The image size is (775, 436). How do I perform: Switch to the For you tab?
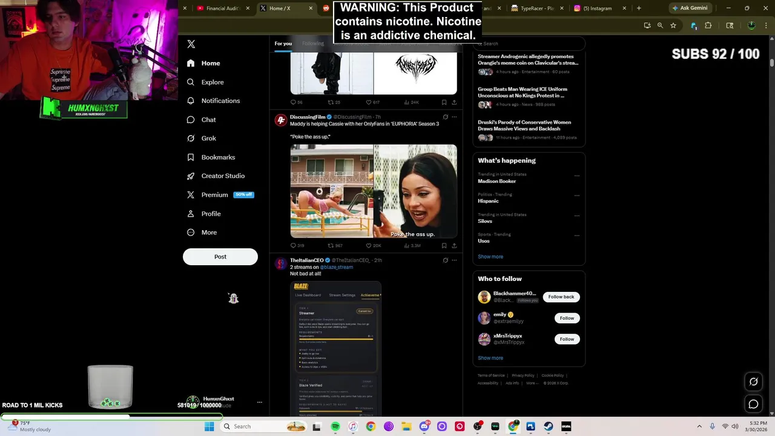point(283,44)
